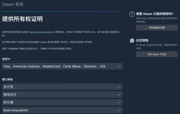
Task: Click the question mark help icon
Action: coord(132,14)
